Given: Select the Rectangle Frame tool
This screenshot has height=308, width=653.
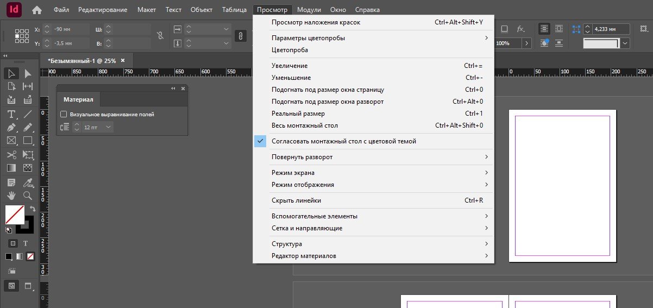Looking at the screenshot, I should click(11, 141).
